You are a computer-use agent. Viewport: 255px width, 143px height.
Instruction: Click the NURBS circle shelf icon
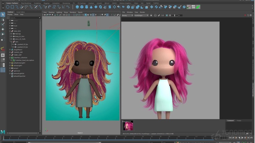(8, 7)
